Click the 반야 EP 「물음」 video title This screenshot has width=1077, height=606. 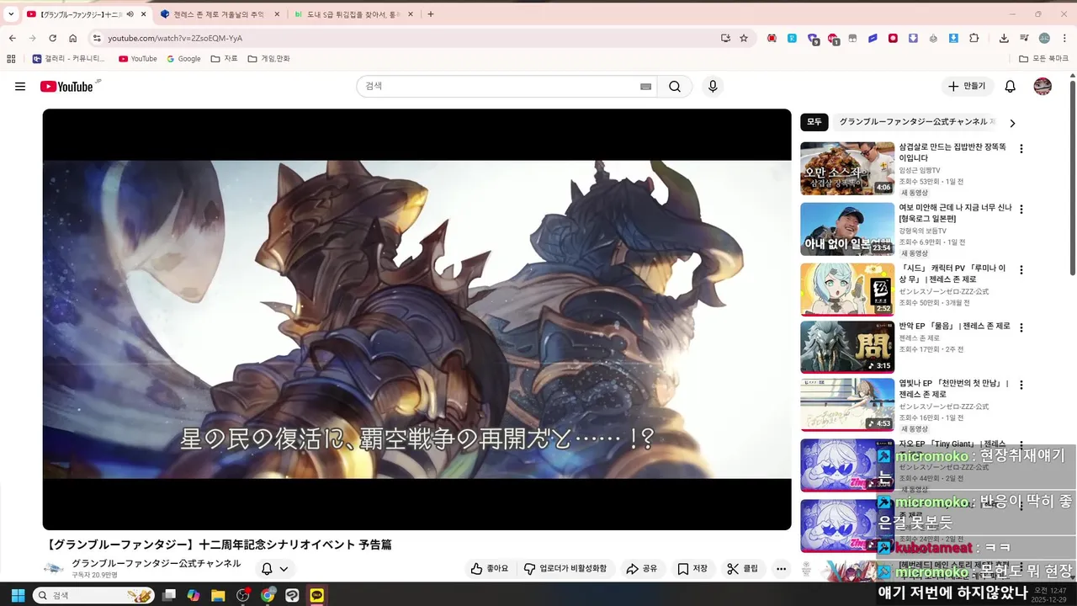(x=954, y=326)
